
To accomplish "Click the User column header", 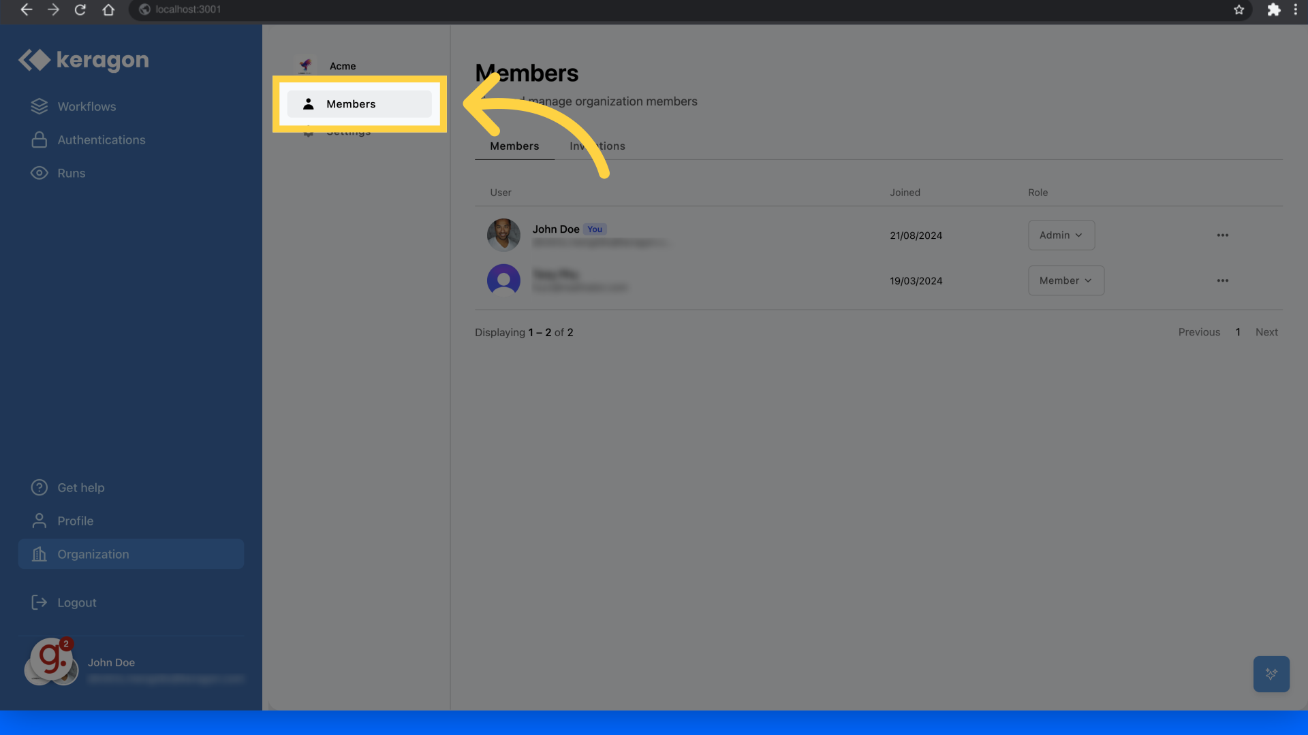I will (501, 193).
